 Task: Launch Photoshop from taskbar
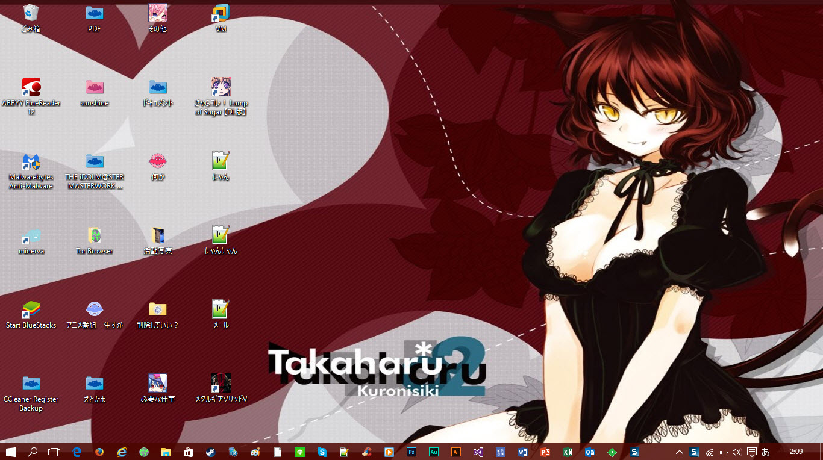pyautogui.click(x=411, y=452)
